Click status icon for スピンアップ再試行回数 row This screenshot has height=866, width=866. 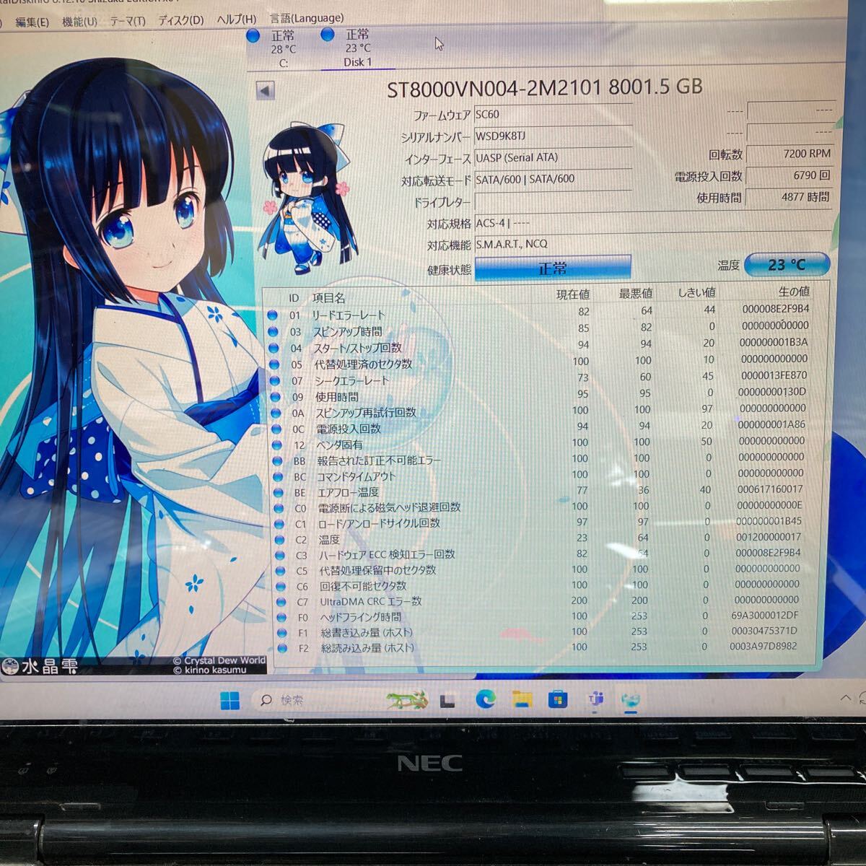pyautogui.click(x=275, y=414)
